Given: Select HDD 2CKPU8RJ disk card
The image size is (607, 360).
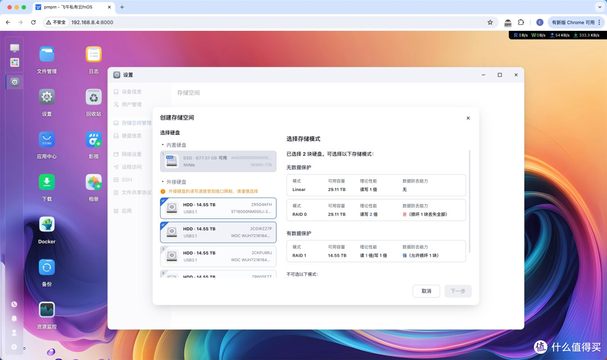Looking at the screenshot, I should (x=218, y=256).
